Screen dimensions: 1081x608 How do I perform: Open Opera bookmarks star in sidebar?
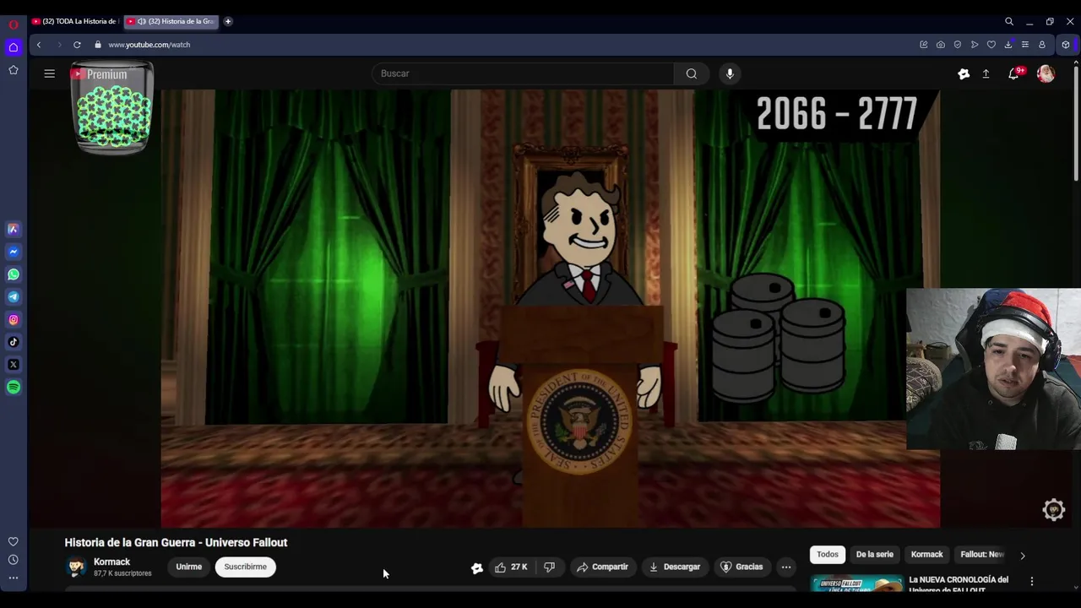point(14,70)
